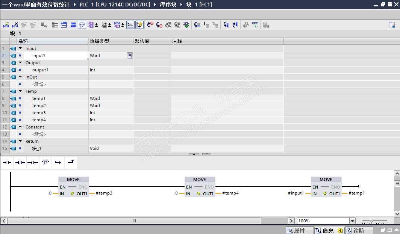400x234 pixels.
Task: Click 程序块 in the breadcrumb path
Action: (168, 5)
